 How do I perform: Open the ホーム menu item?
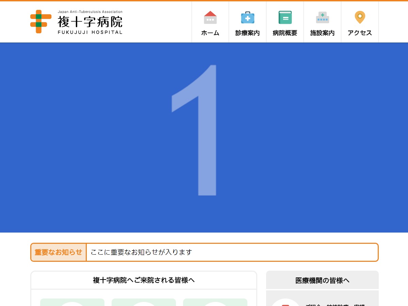(x=210, y=22)
